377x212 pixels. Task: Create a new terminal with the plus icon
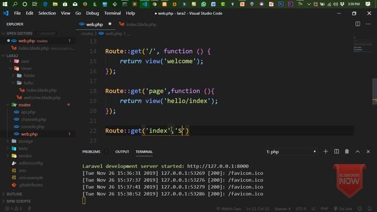coord(326,151)
